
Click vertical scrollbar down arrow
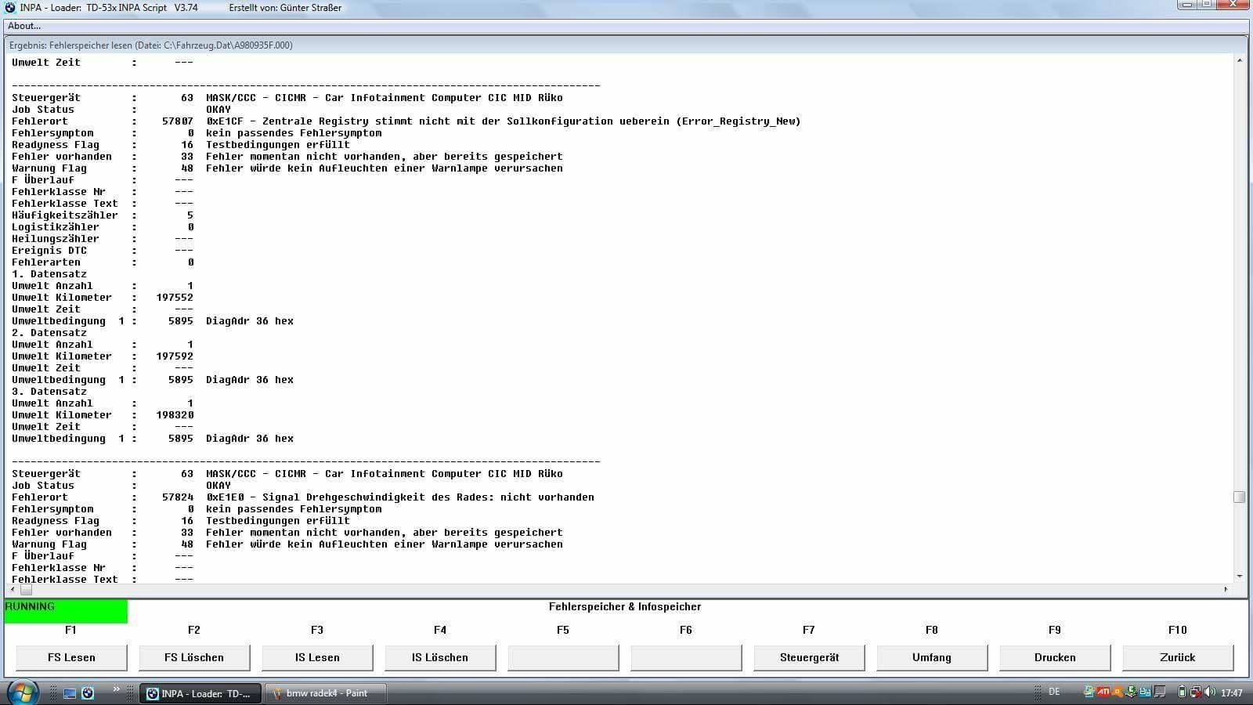tap(1239, 577)
